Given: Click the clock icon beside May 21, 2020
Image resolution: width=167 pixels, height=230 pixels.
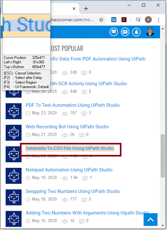Looking at the screenshot, I should (x=28, y=135).
